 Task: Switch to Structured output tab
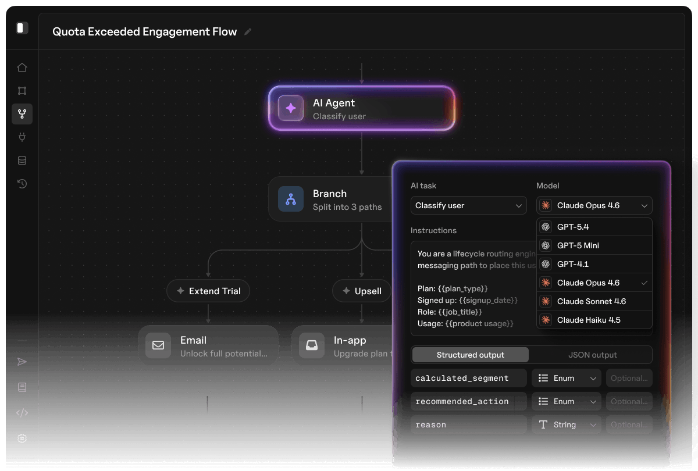click(471, 355)
